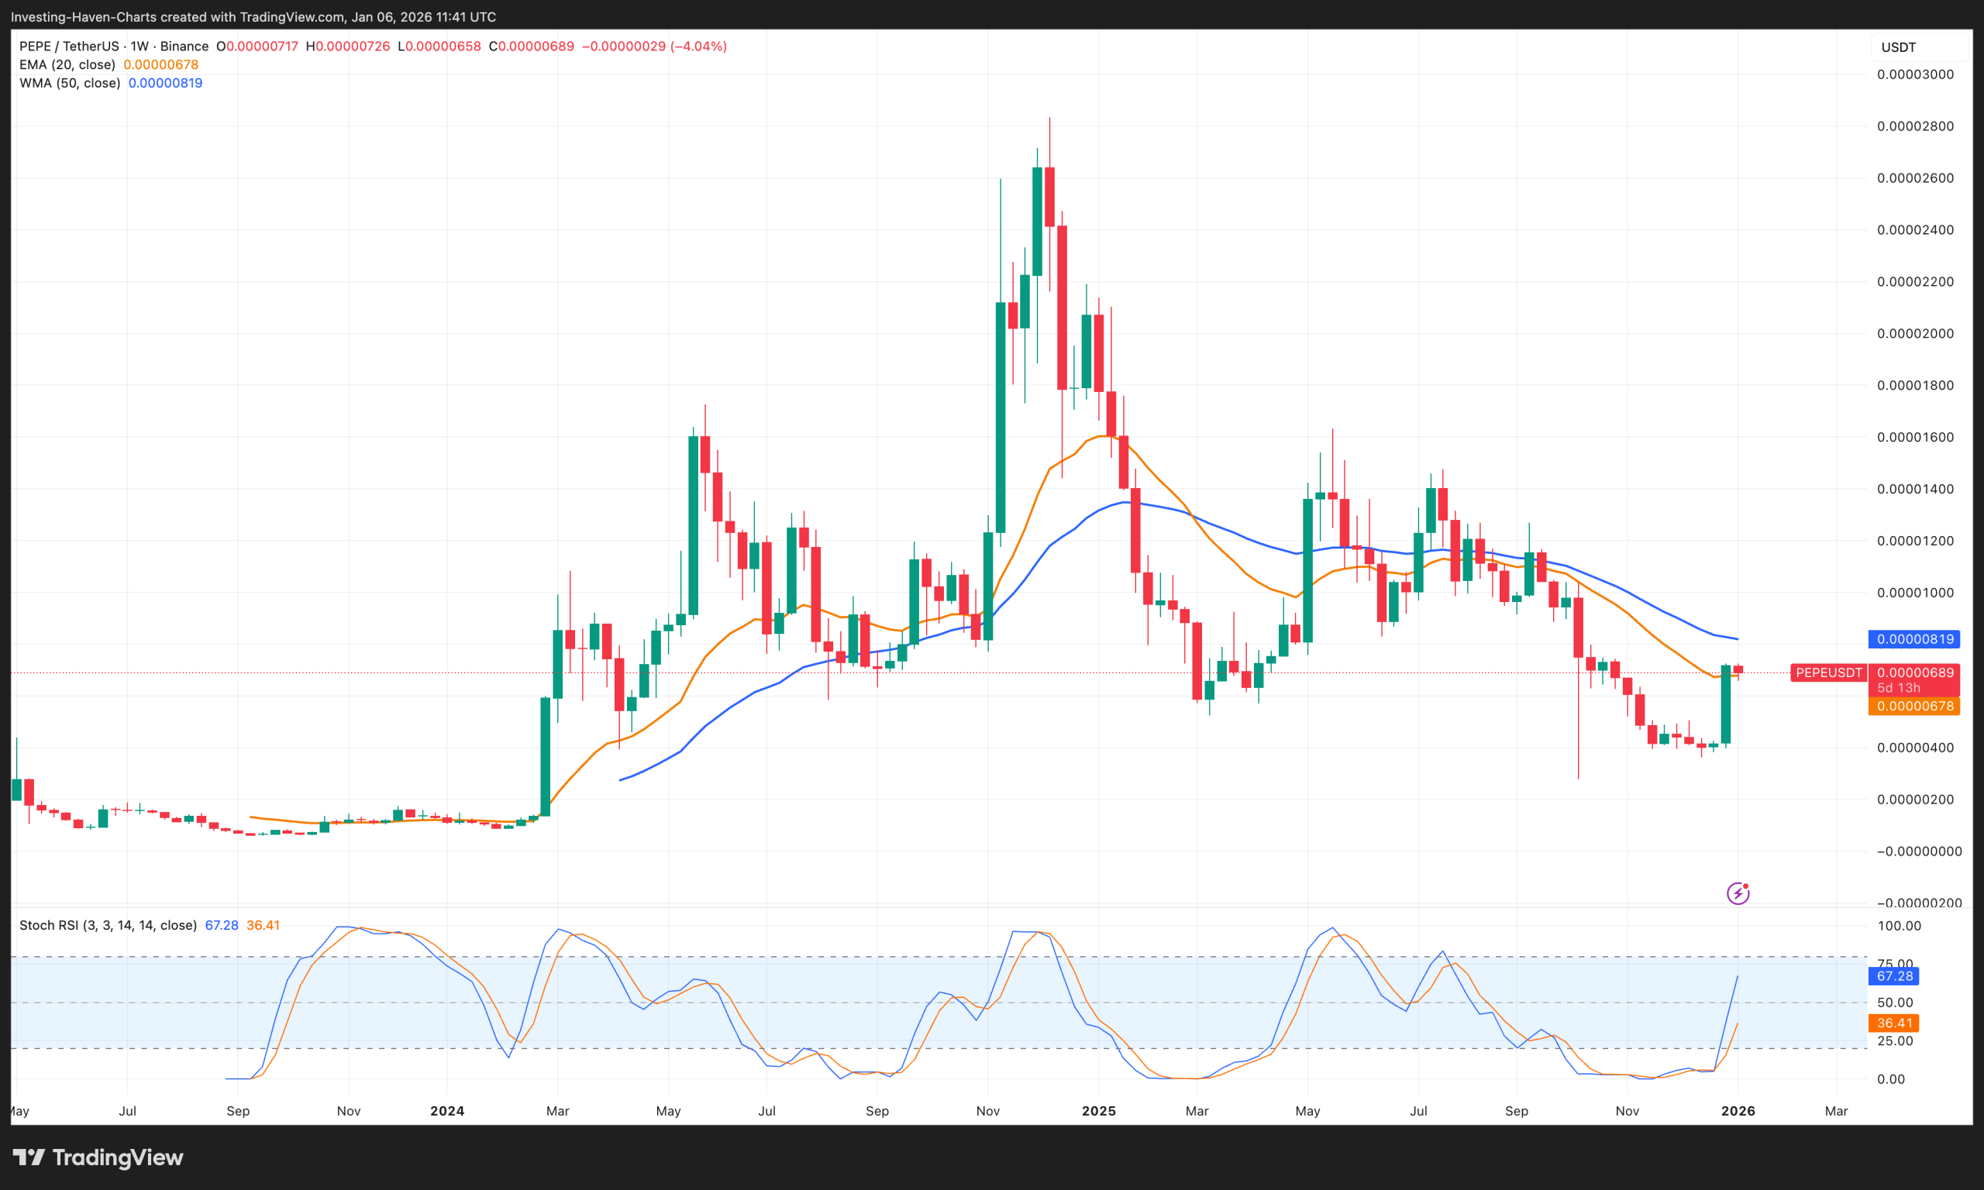Click the orange 0.00000678 EMA legend value
Screen dimensions: 1984x1190
(160, 65)
